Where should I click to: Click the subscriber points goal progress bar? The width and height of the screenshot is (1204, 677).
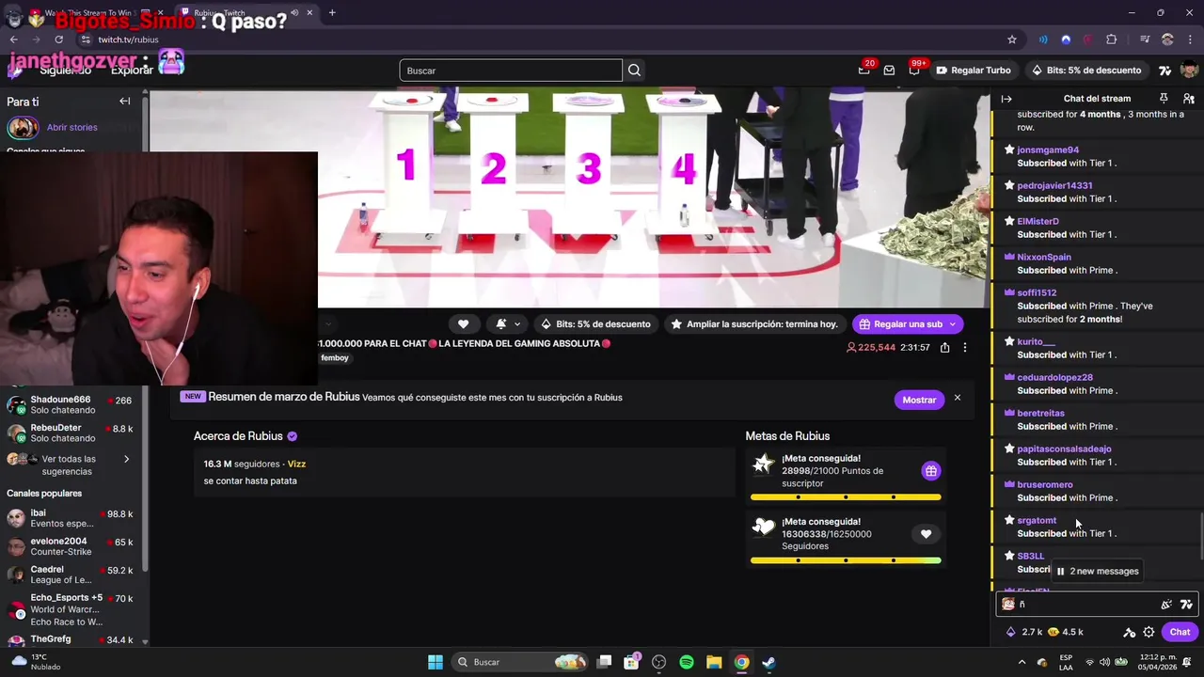pyautogui.click(x=846, y=496)
